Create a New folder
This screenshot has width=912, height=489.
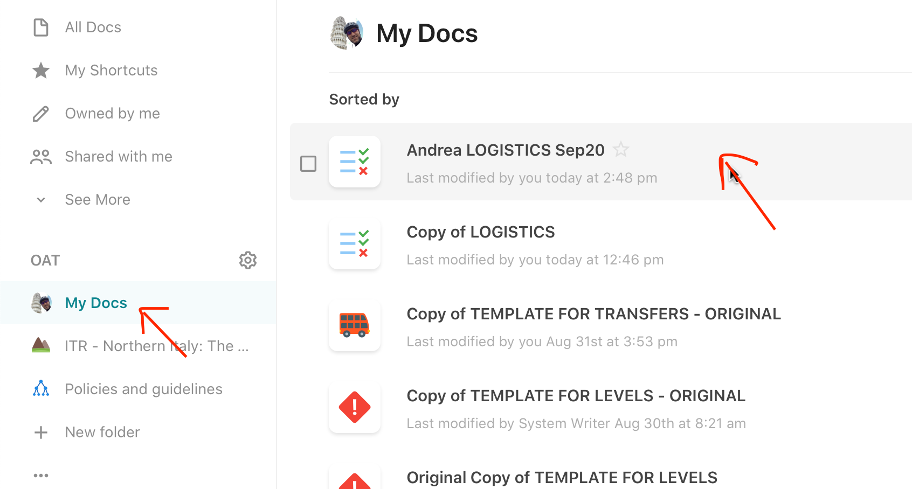tap(102, 432)
